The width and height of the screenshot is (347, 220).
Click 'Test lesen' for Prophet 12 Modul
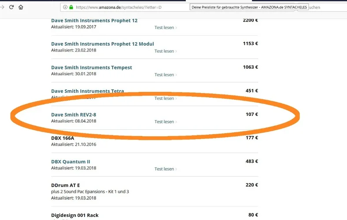click(166, 51)
